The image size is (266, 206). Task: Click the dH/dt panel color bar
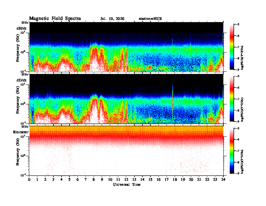click(232, 47)
